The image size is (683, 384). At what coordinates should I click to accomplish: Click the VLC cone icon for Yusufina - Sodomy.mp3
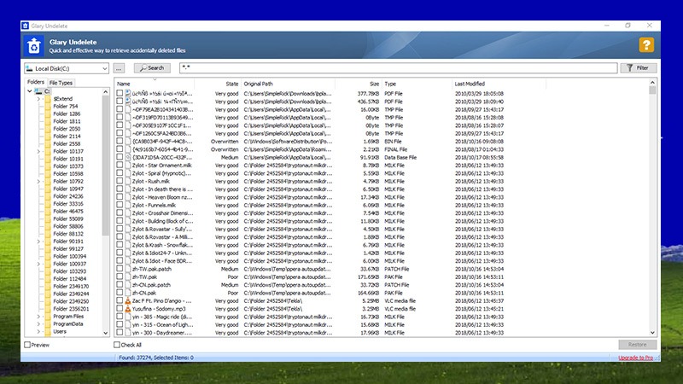coord(127,309)
